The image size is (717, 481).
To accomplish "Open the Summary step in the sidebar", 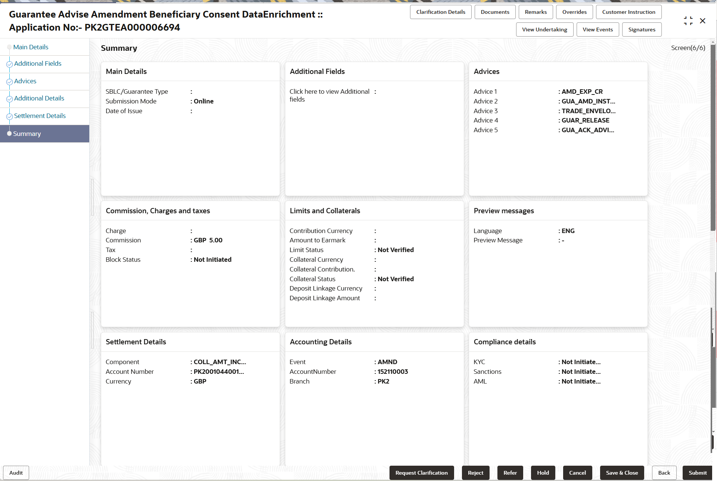I will 27,134.
